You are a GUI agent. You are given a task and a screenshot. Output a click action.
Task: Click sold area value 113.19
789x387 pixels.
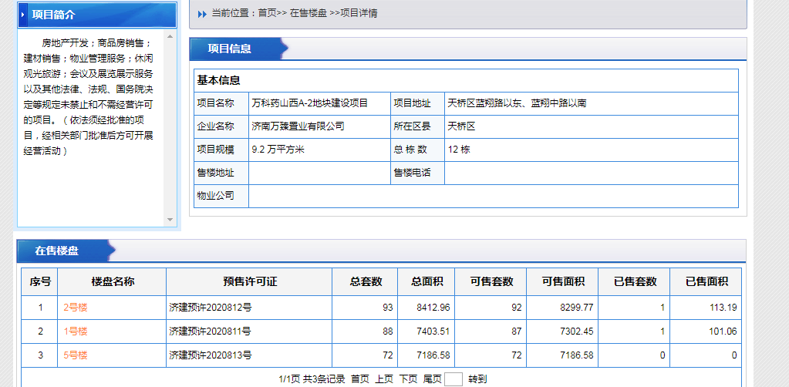pyautogui.click(x=723, y=308)
